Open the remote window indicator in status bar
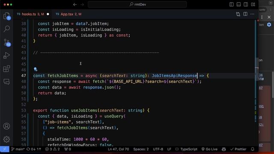 tap(5, 149)
